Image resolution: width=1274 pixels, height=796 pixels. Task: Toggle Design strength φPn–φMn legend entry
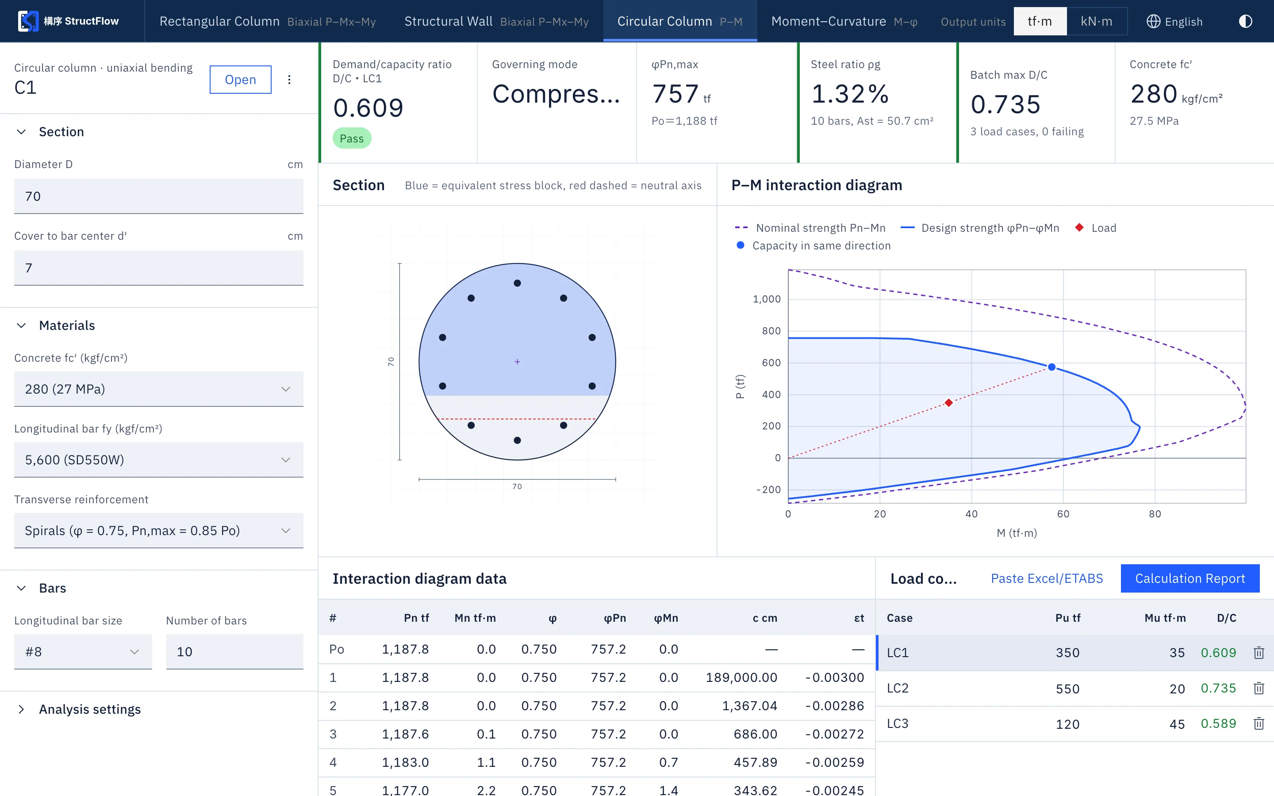[980, 227]
